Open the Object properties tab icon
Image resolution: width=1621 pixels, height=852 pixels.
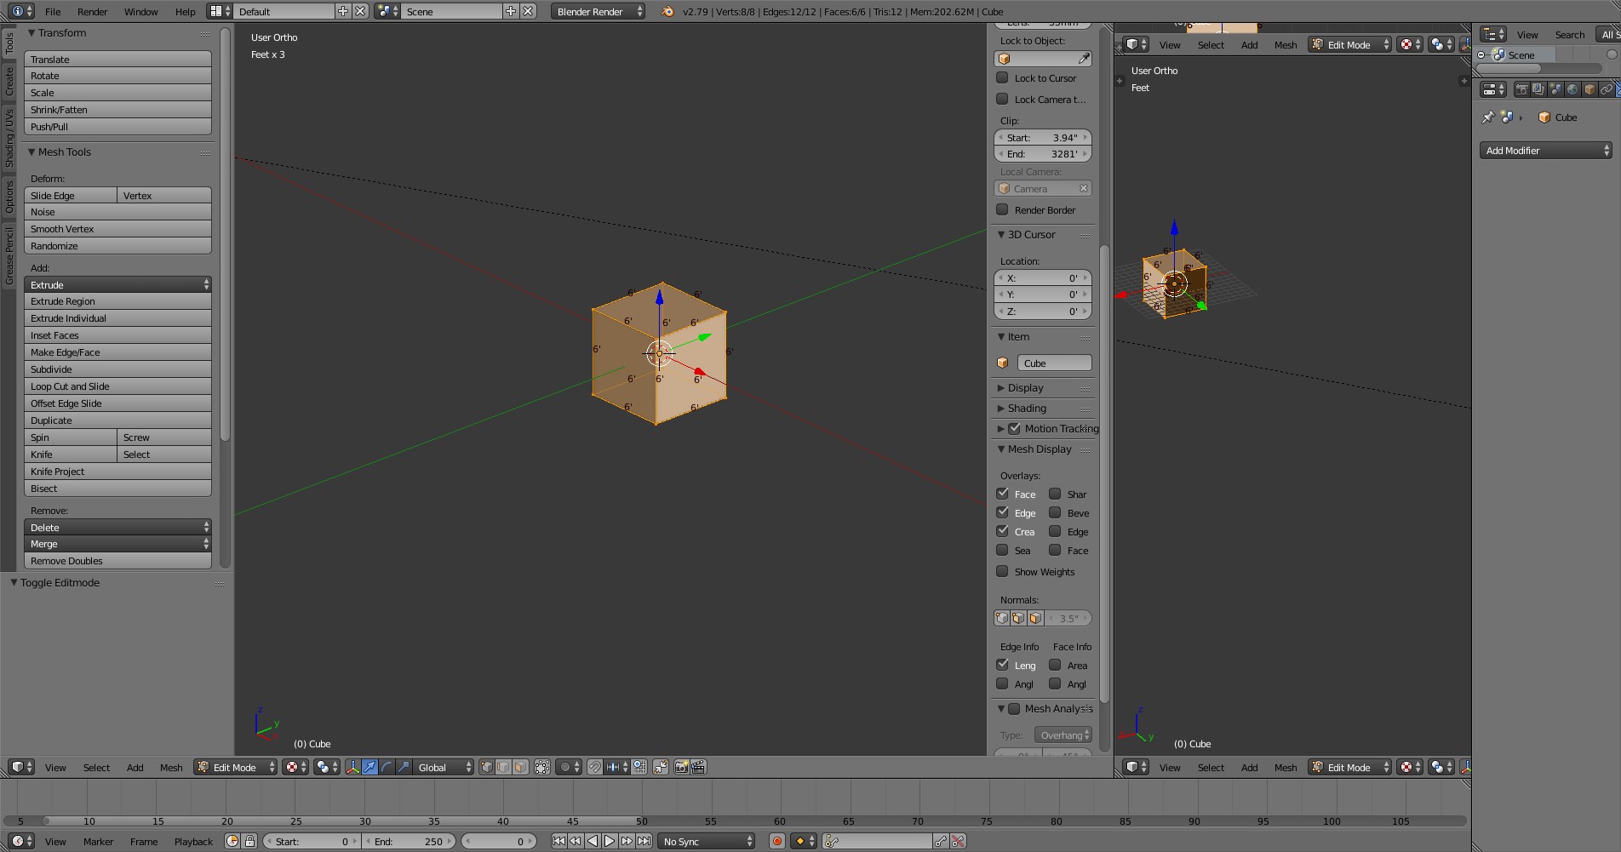point(1589,89)
